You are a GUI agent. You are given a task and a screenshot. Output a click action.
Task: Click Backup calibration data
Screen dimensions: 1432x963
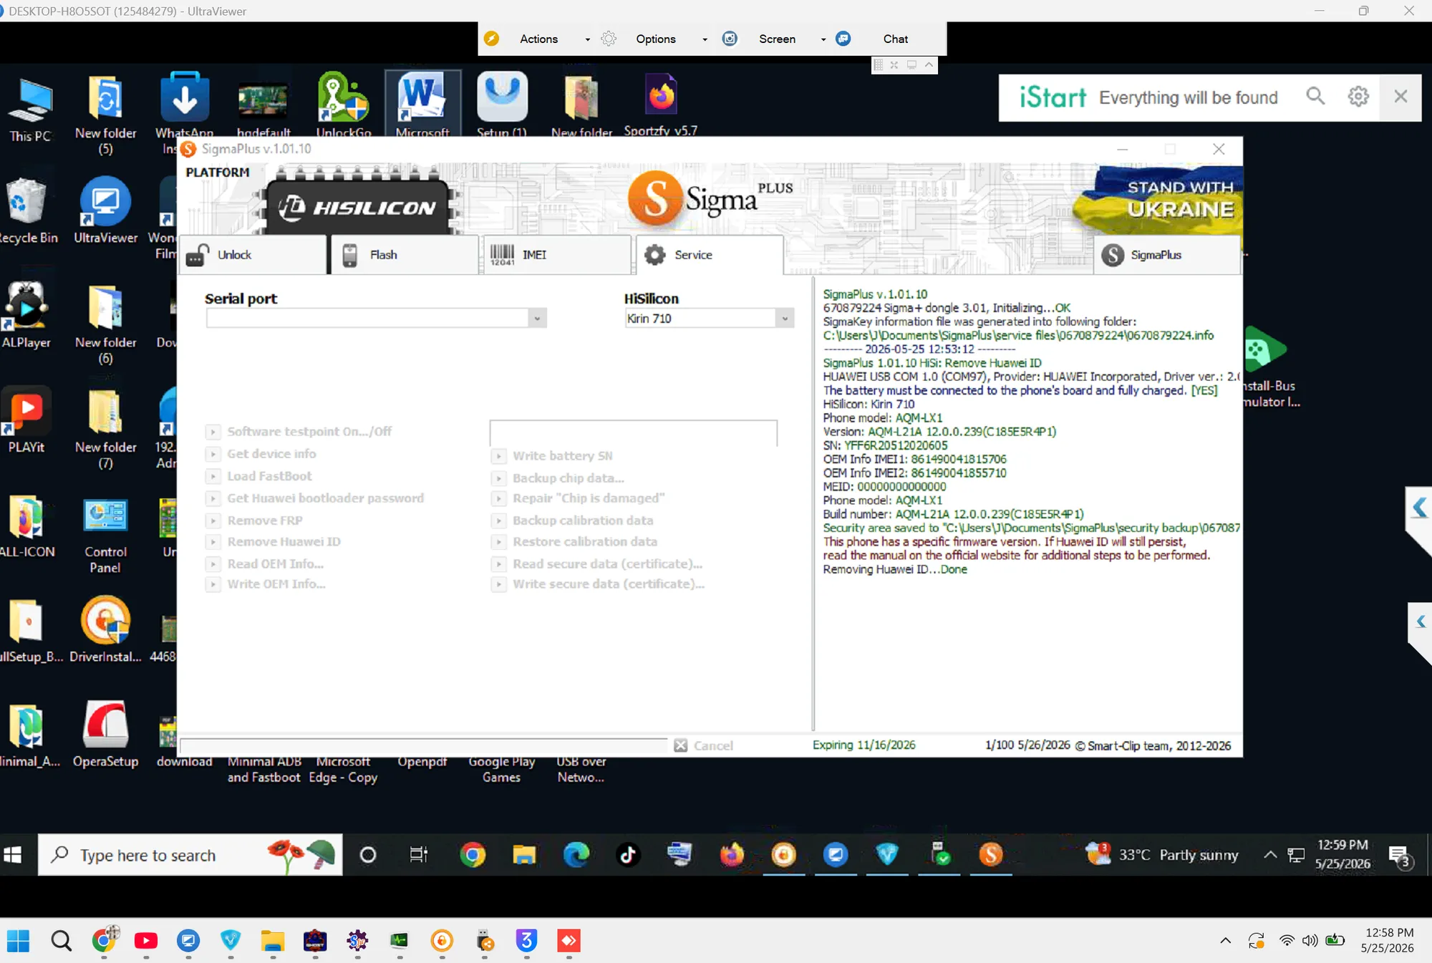coord(573,521)
